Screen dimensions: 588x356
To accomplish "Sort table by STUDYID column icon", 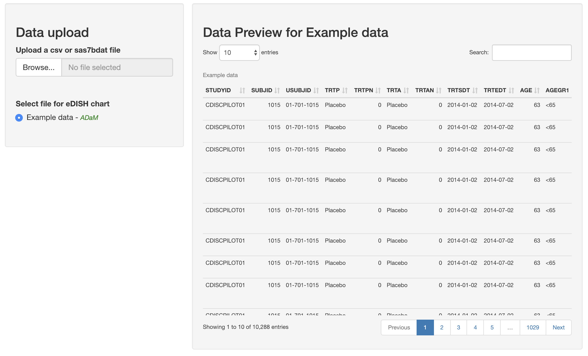I will (x=242, y=90).
